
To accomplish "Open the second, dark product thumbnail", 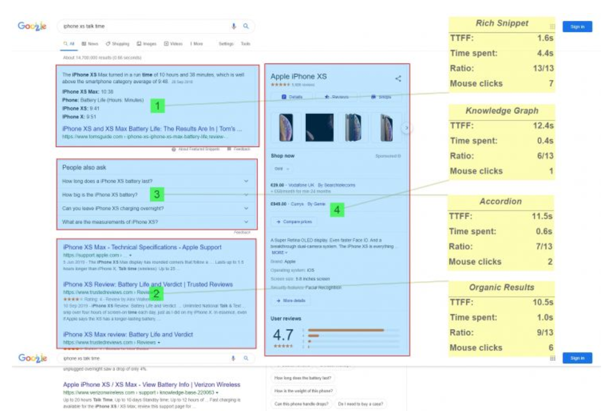I will coord(319,127).
